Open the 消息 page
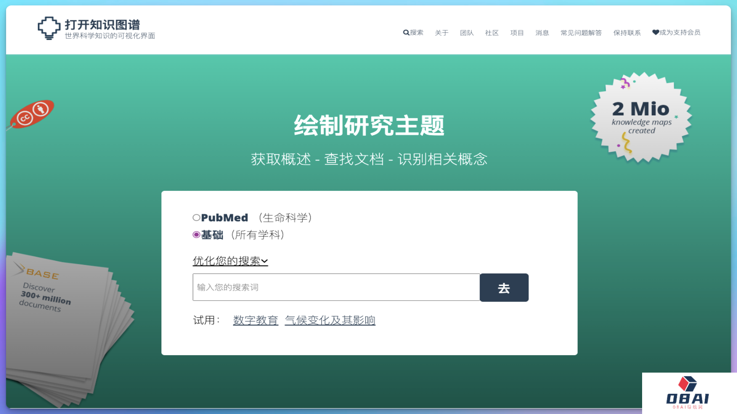The image size is (737, 414). [542, 33]
